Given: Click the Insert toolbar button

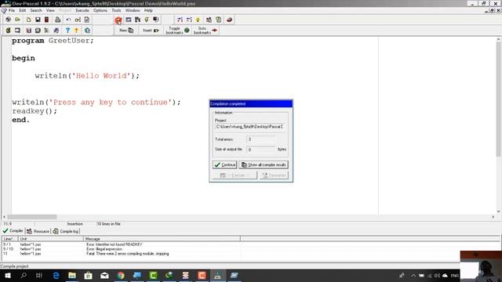Looking at the screenshot, I should (151, 31).
